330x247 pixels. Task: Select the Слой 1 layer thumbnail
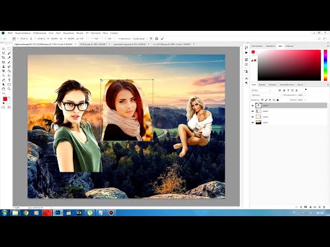coord(258,123)
